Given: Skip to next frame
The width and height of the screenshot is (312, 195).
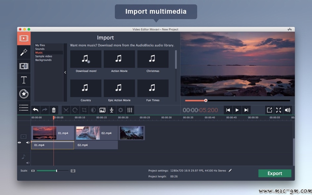Looking at the screenshot, I should (246, 110).
